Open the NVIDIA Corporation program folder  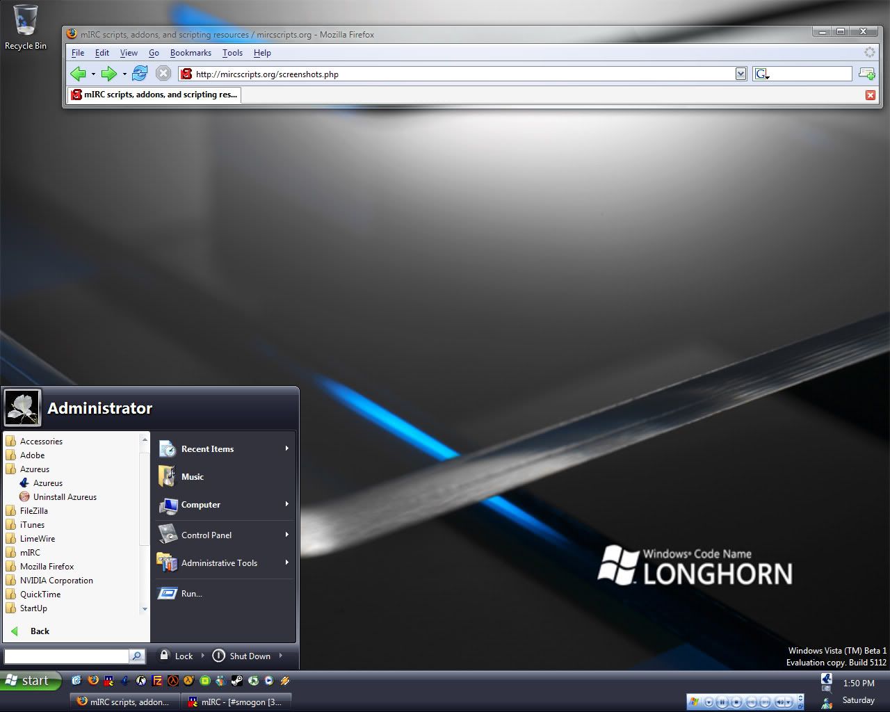49,580
